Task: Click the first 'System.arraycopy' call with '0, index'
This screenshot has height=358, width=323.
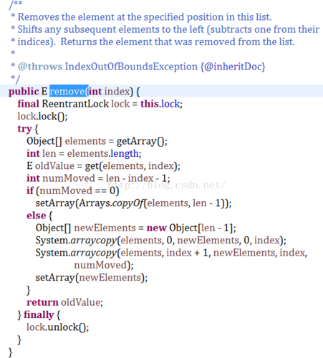Action: [160, 241]
